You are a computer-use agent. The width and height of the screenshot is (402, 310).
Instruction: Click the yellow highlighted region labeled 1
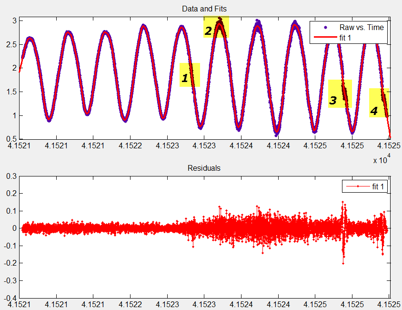(189, 75)
